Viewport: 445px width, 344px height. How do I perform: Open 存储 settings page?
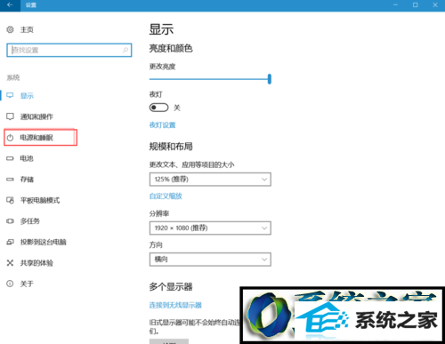coord(27,180)
